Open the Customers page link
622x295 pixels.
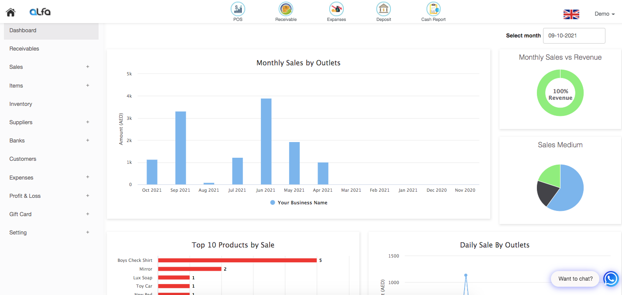[23, 159]
